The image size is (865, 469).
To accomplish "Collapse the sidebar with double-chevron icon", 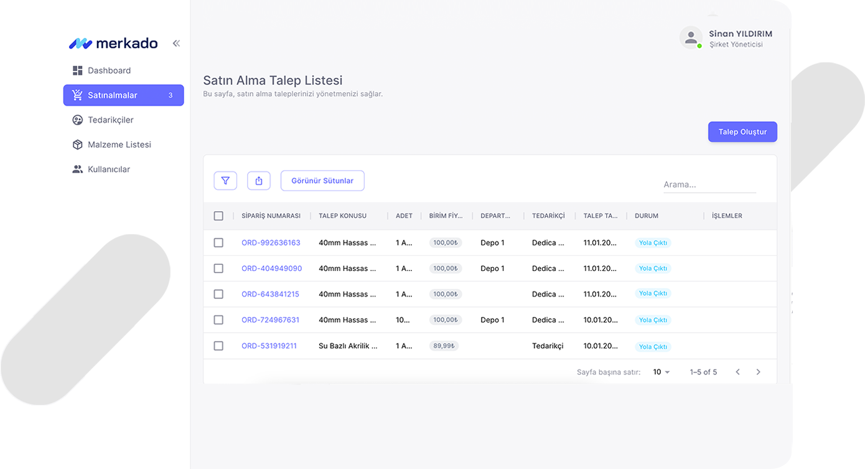I will point(176,44).
